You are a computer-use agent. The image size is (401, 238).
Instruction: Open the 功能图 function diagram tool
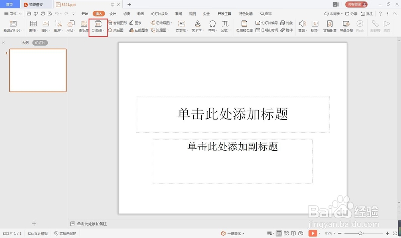coord(98,26)
